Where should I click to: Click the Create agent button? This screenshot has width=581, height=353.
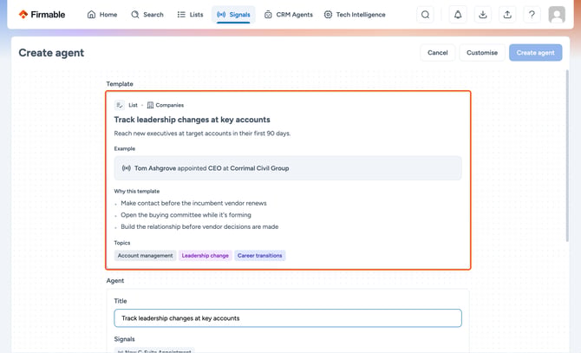pos(535,53)
